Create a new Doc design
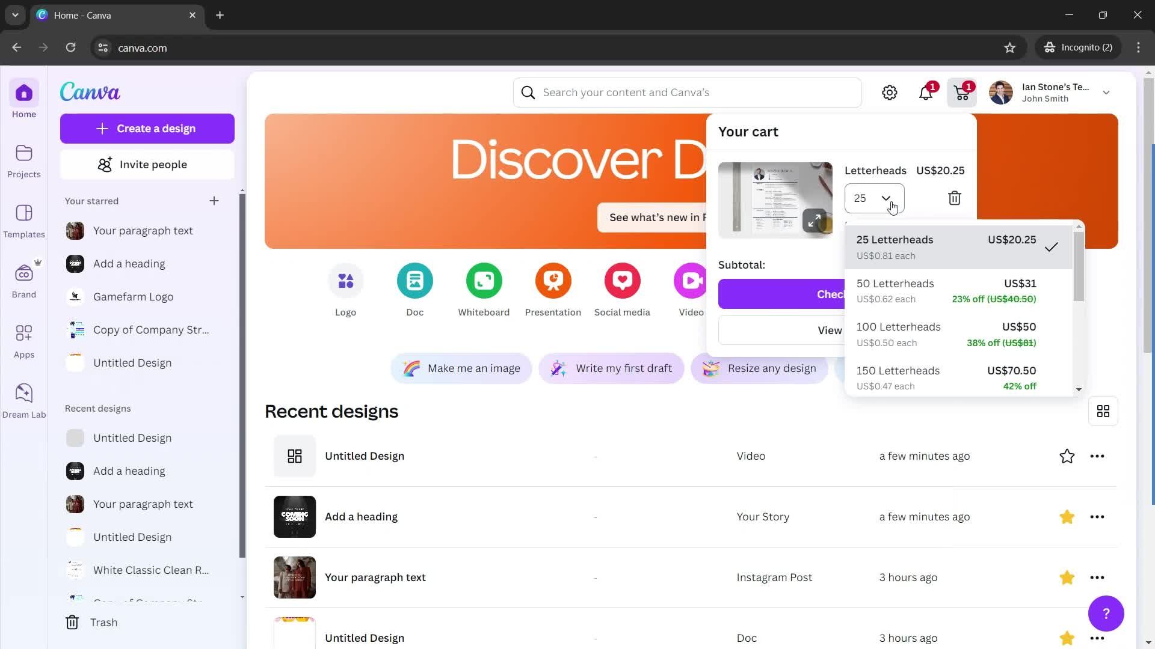 pos(415,291)
